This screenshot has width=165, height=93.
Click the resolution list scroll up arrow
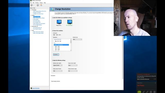71,40
